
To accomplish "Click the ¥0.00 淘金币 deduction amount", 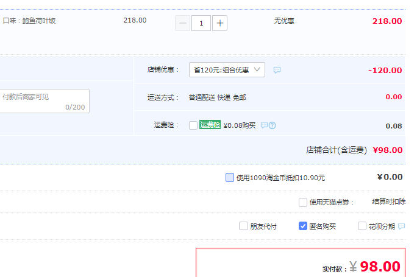I will pos(390,177).
